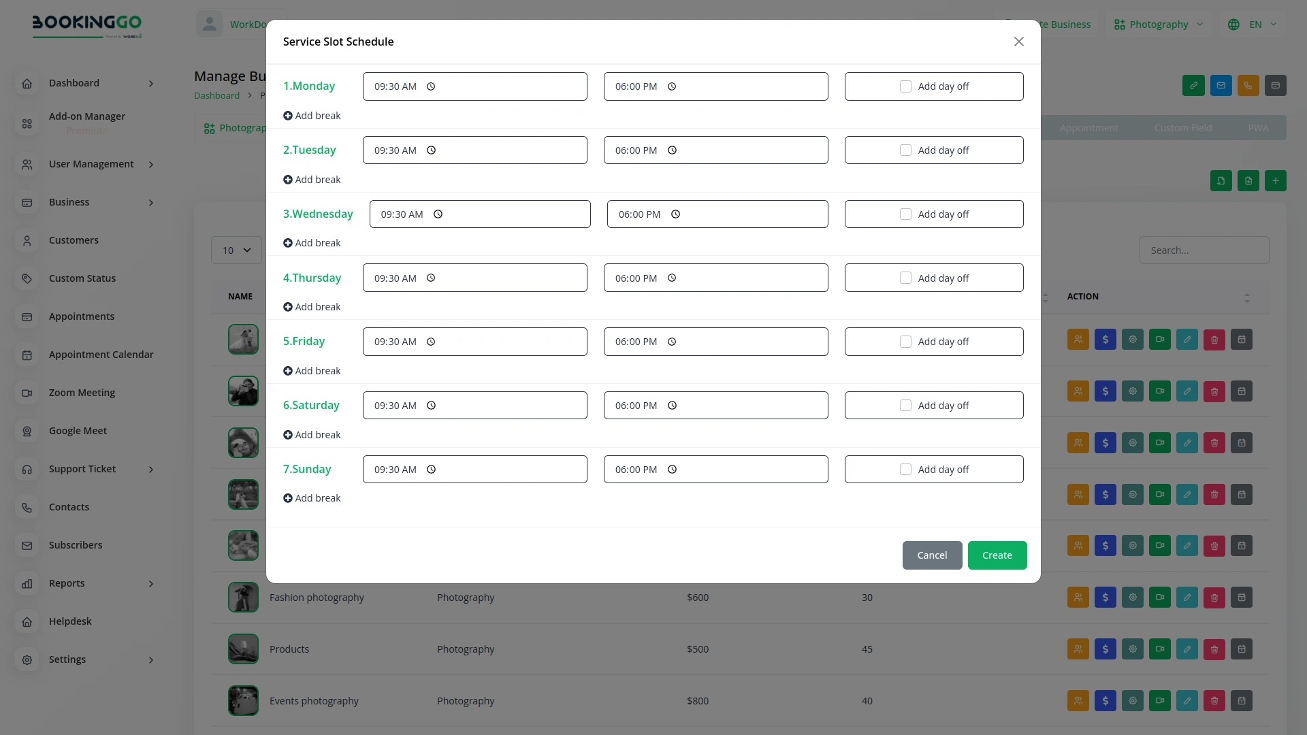Toggle Add day off for Sunday
Image resolution: width=1307 pixels, height=735 pixels.
[905, 469]
